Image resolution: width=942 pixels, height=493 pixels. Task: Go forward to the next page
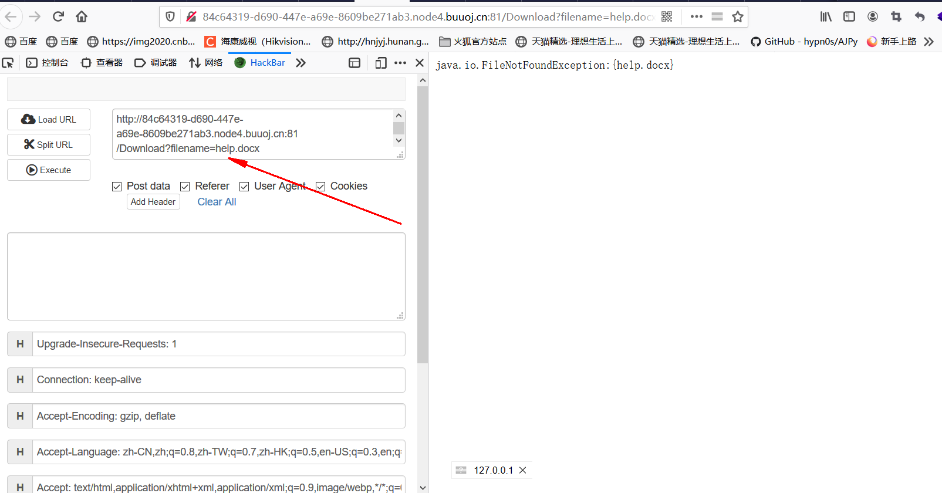click(35, 17)
